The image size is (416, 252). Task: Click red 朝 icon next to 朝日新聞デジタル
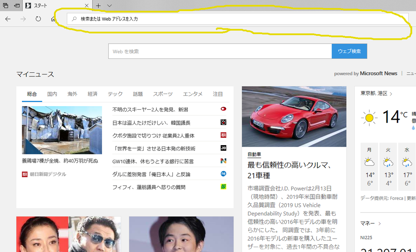tap(25, 174)
